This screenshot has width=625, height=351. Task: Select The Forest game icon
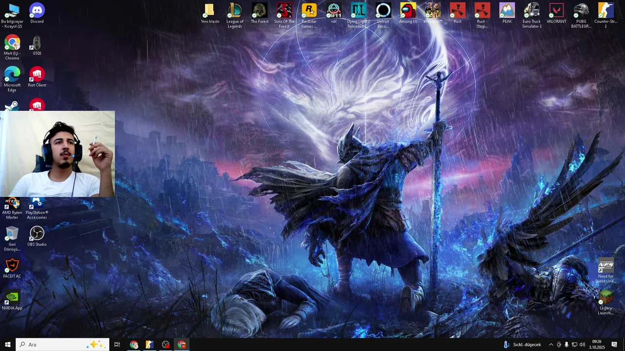click(x=260, y=13)
